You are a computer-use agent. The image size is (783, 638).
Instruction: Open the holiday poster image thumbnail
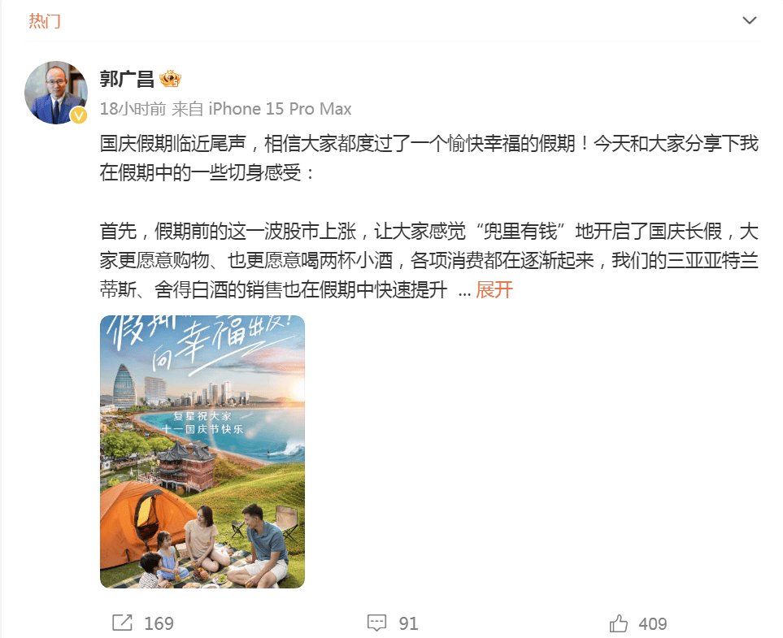click(x=202, y=452)
